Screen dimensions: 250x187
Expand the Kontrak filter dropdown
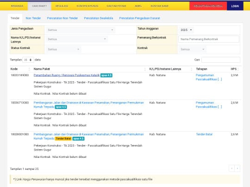[x=192, y=49]
